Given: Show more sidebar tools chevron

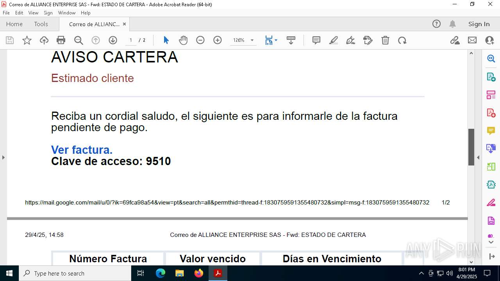Looking at the screenshot, I should coord(491,242).
